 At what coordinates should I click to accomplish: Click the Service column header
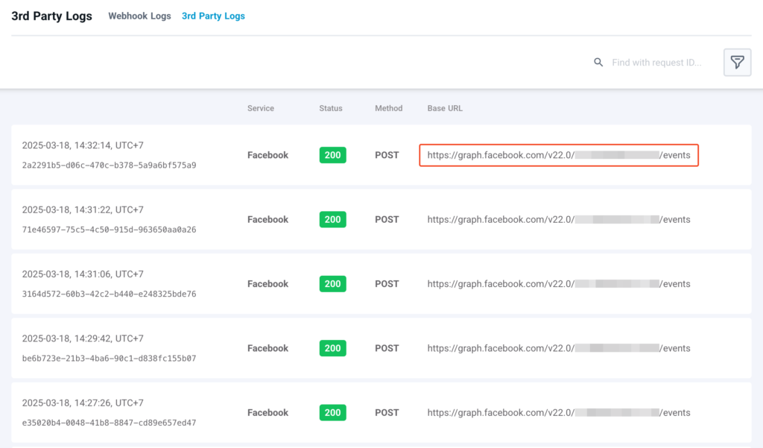tap(260, 108)
